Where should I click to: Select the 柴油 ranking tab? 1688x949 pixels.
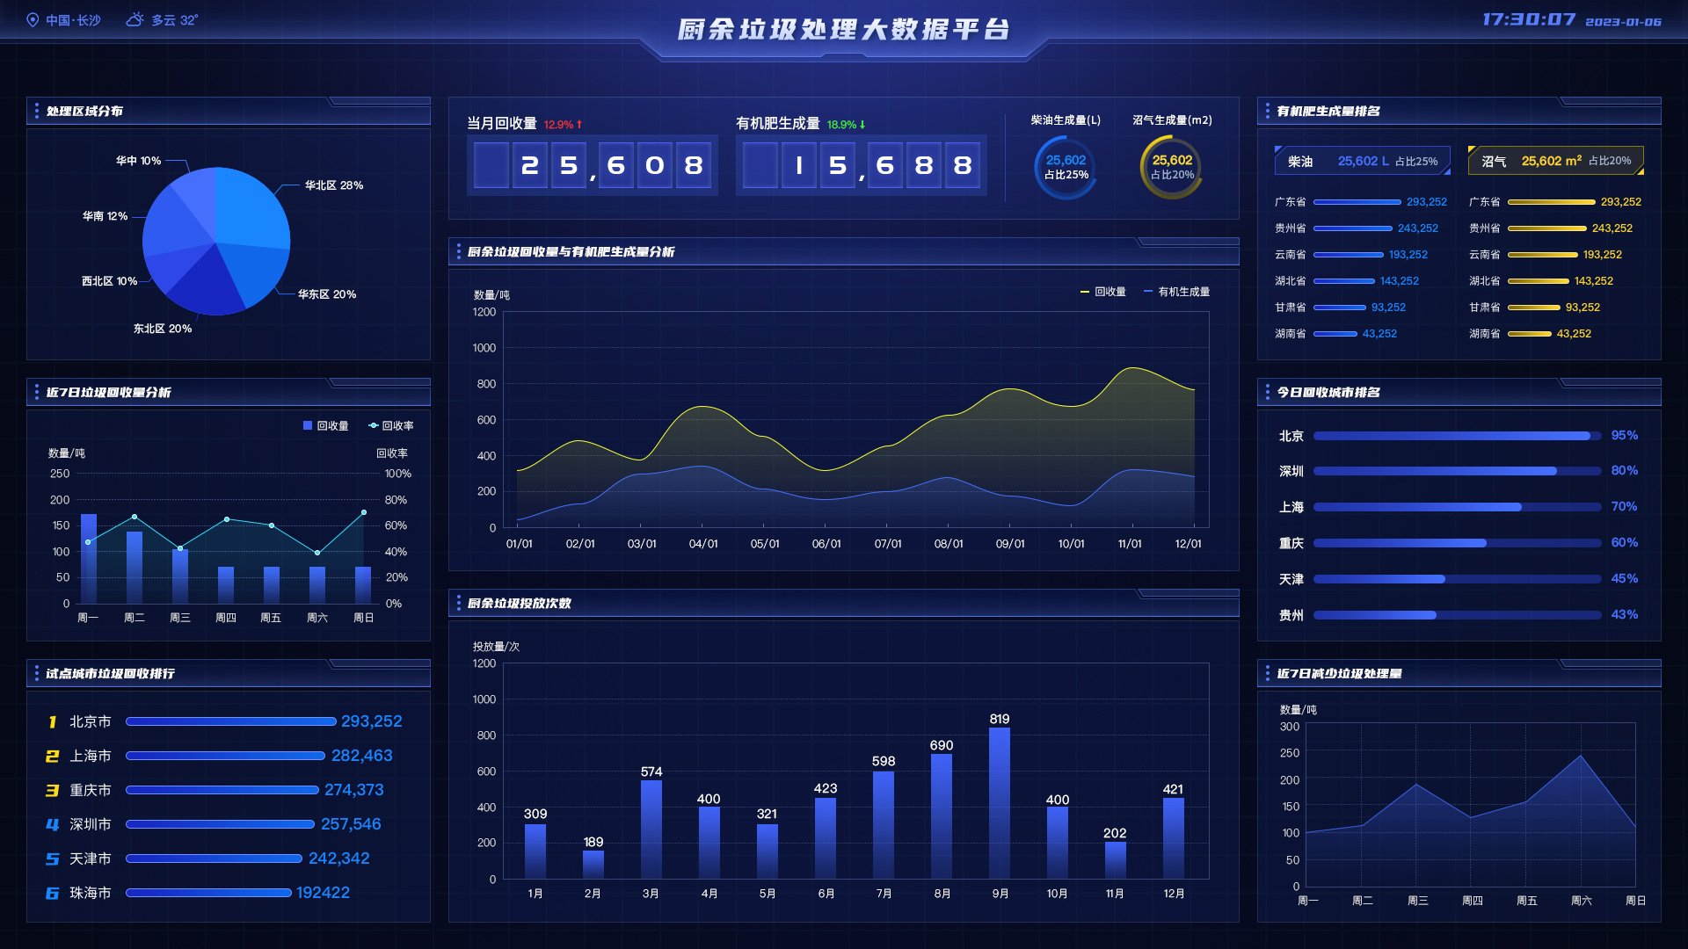1361,161
